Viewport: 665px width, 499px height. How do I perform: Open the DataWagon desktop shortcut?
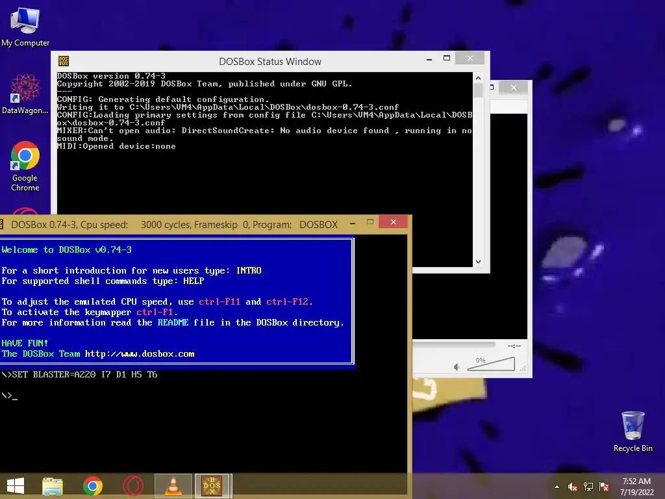click(25, 94)
